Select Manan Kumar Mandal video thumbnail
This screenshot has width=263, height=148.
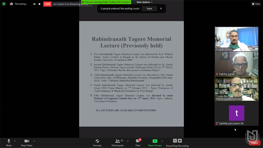pos(236,88)
